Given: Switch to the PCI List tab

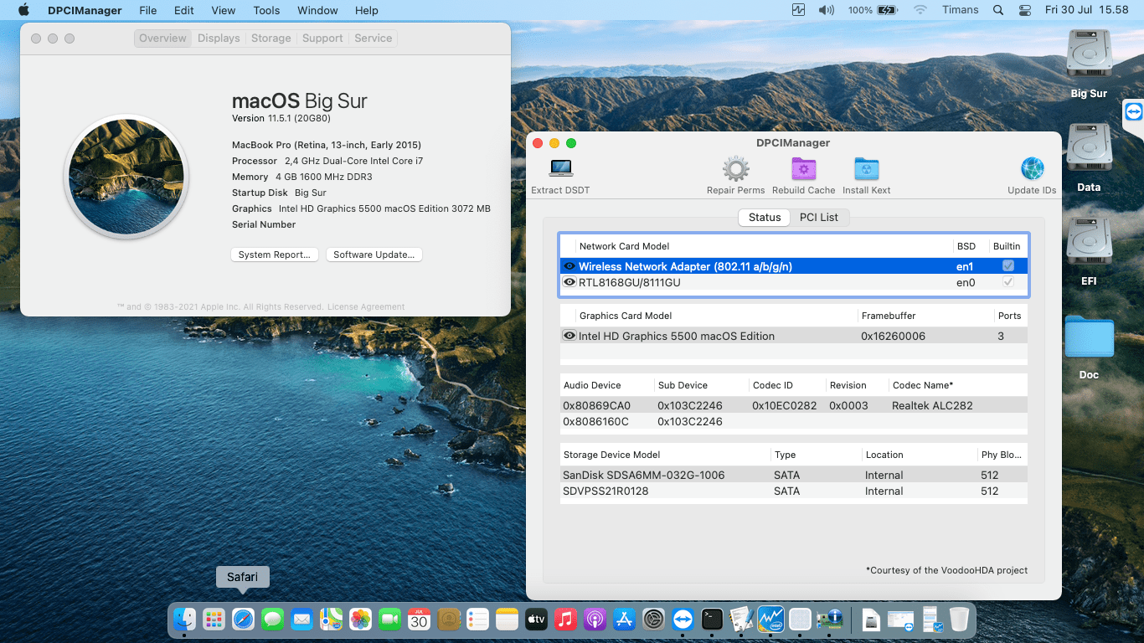Looking at the screenshot, I should 818,217.
